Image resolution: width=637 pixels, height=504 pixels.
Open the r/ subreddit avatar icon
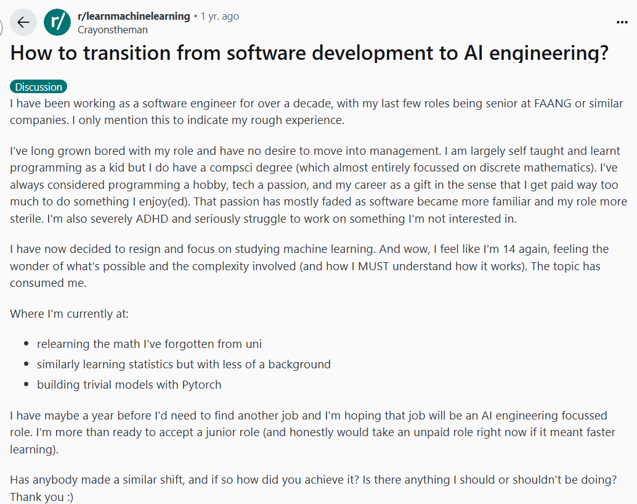(x=57, y=23)
